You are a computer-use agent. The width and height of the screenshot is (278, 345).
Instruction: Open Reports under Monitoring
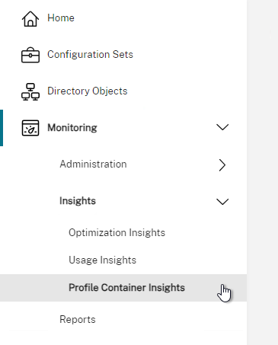(78, 319)
